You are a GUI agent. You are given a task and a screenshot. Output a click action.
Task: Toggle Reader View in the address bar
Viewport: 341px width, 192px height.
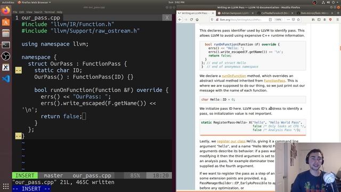pyautogui.click(x=270, y=20)
